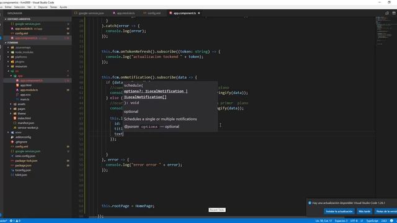The width and height of the screenshot is (397, 223).
Task: Click the UTF-8 encoding status entry
Action: coord(354,221)
